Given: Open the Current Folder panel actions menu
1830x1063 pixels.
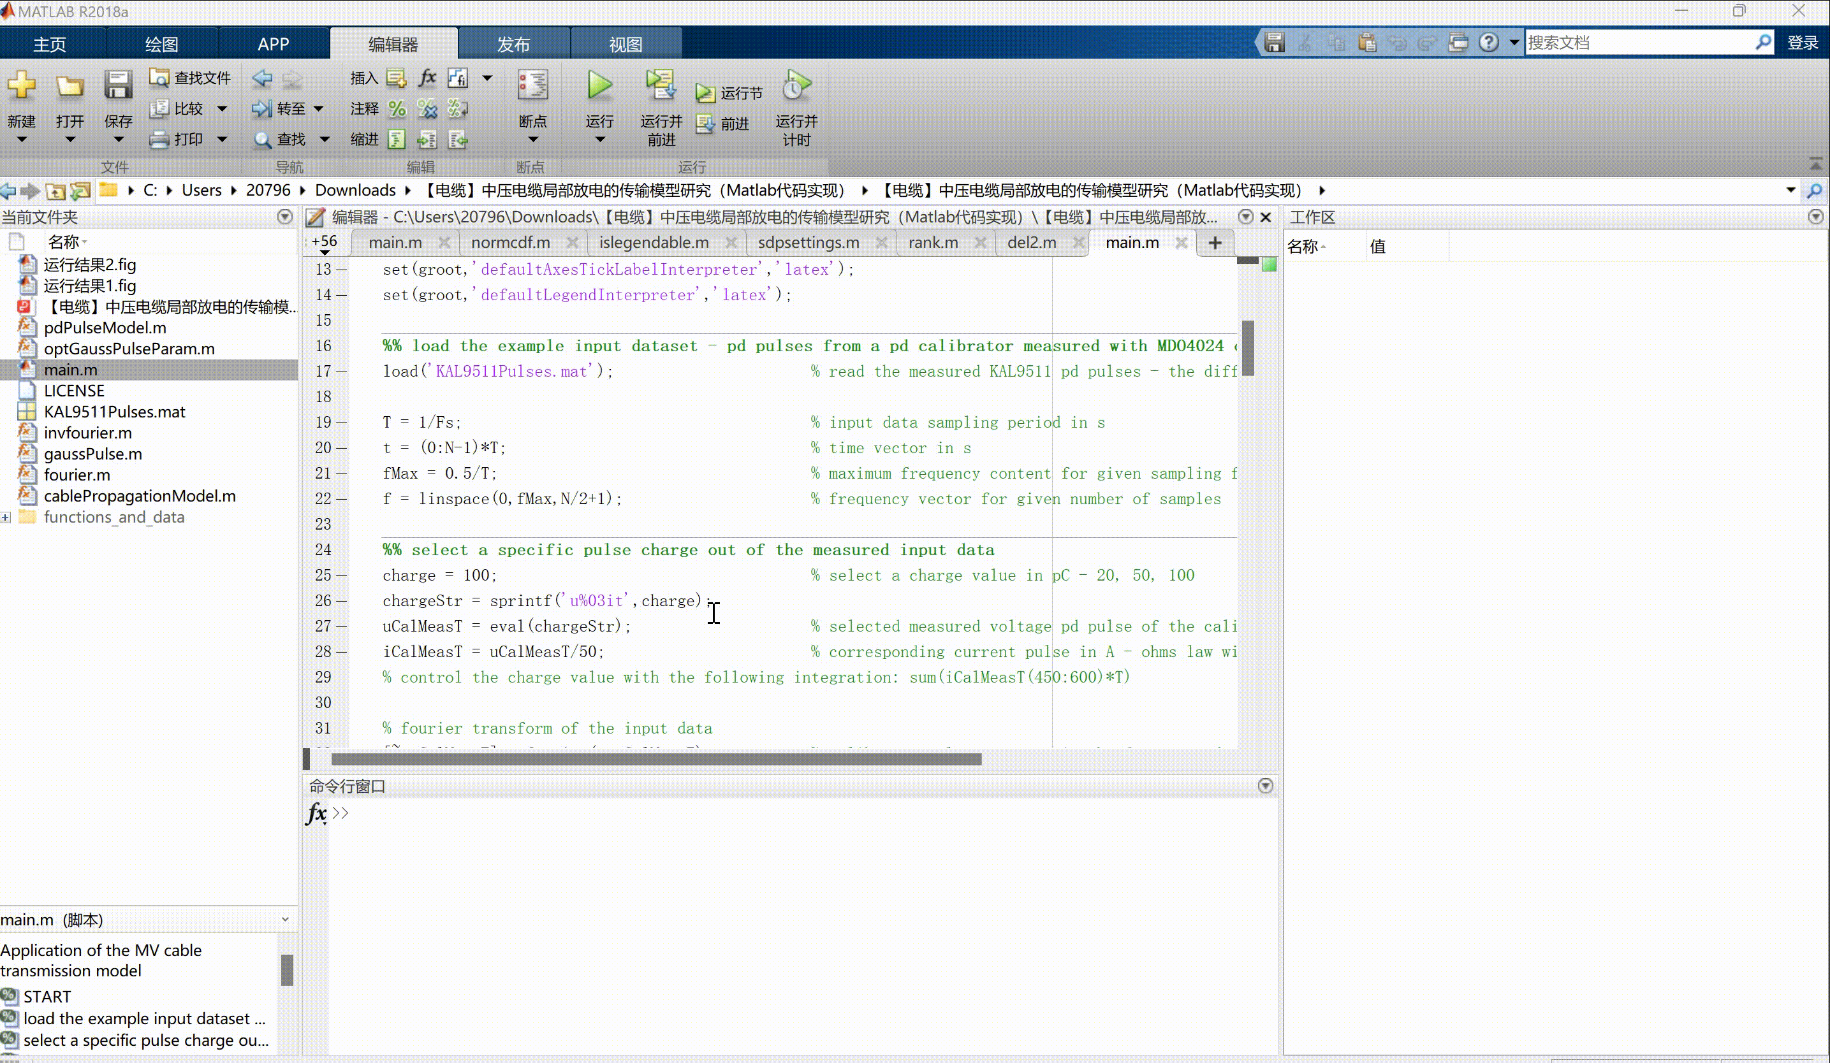Looking at the screenshot, I should pyautogui.click(x=284, y=217).
